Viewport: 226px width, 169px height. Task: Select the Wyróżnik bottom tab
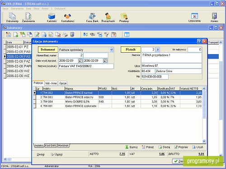tap(63, 146)
